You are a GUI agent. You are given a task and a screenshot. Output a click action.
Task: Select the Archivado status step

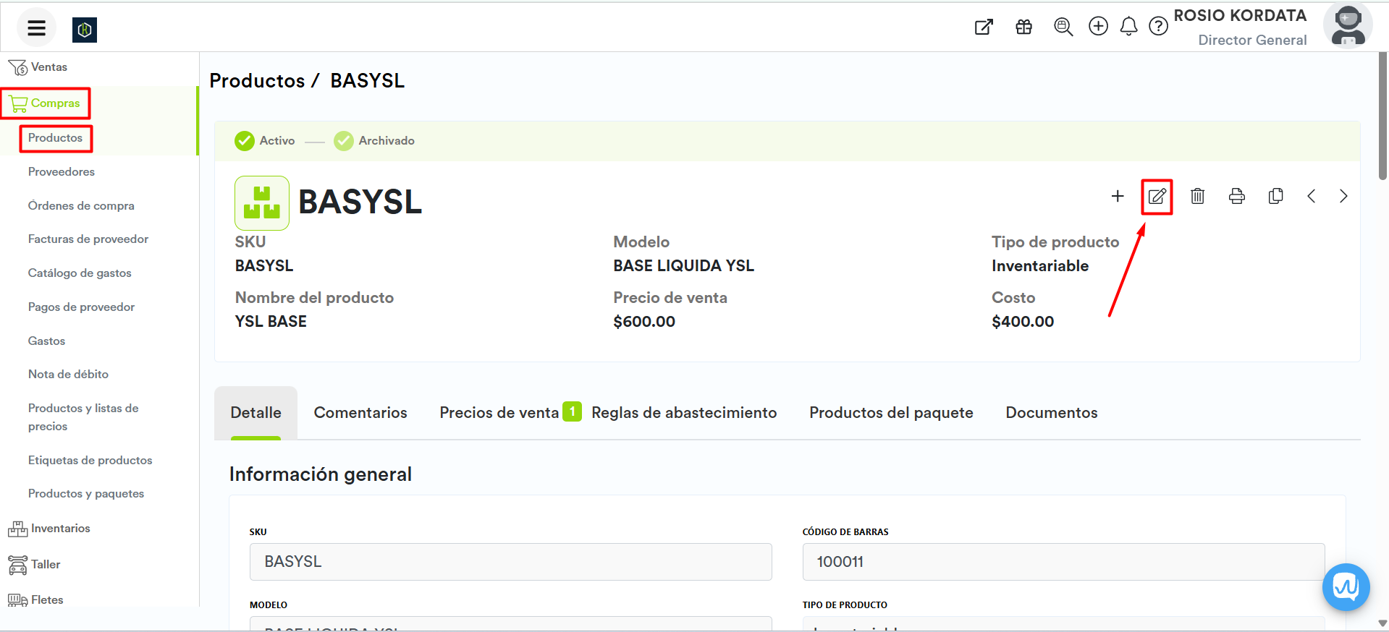[374, 141]
